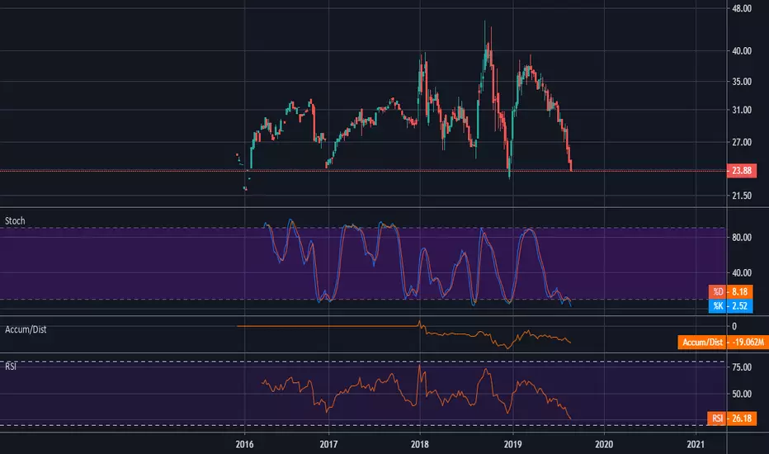Click the 21.50 price scale label

coord(742,196)
